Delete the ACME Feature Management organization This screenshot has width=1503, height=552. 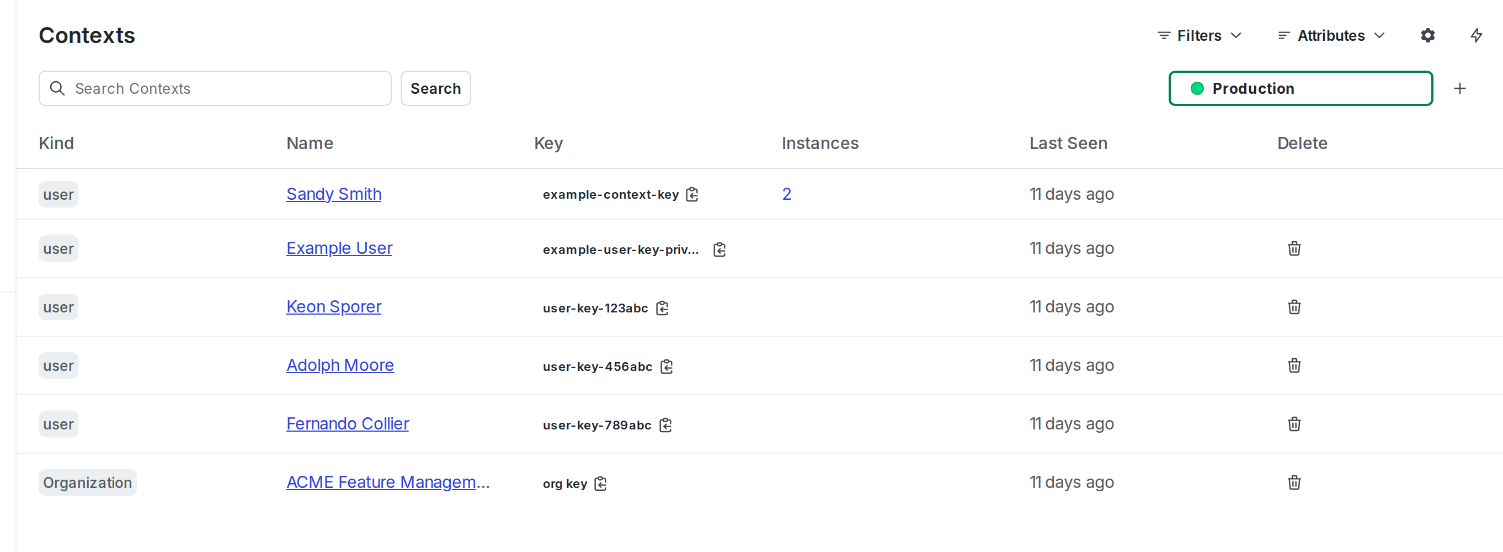point(1294,482)
